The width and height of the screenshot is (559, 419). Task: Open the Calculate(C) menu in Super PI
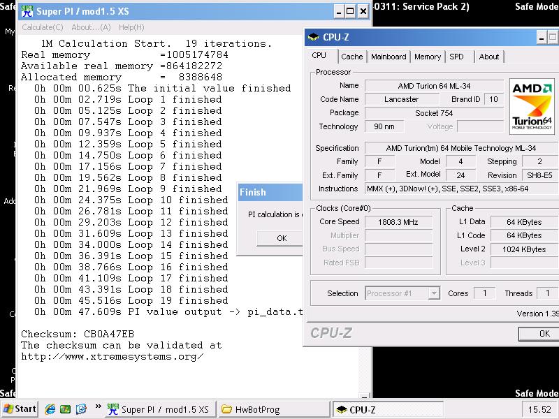43,27
